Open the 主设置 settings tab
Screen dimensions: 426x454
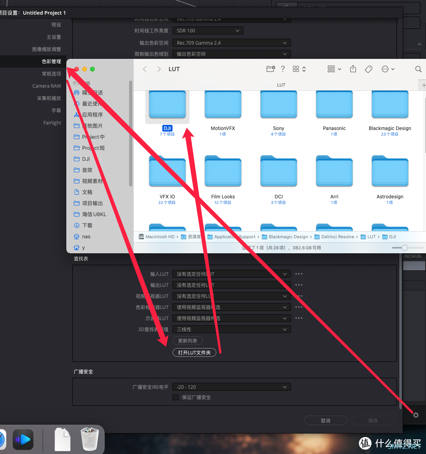54,37
